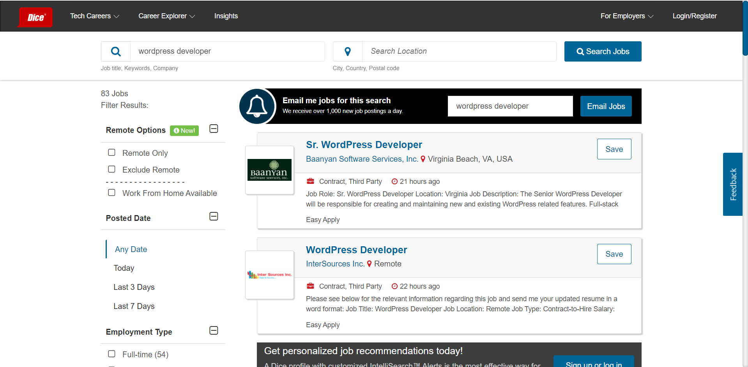This screenshot has height=367, width=748.
Task: Check the Exclude Remote option
Action: pos(112,169)
